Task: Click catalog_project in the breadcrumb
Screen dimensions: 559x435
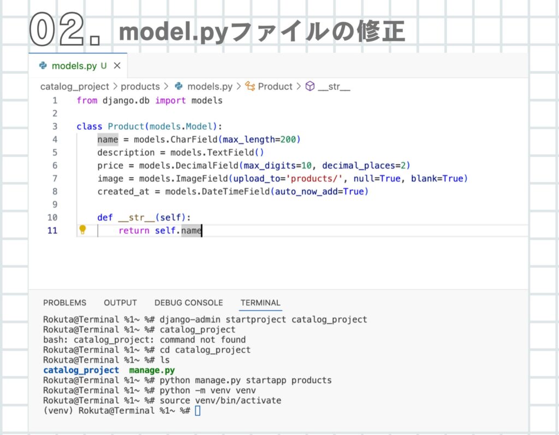Action: click(x=74, y=87)
